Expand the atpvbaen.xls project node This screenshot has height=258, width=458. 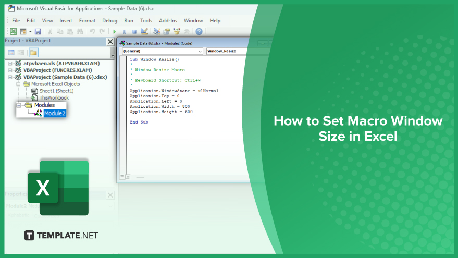coord(10,64)
